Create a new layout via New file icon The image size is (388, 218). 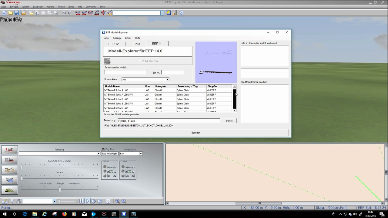[4, 13]
